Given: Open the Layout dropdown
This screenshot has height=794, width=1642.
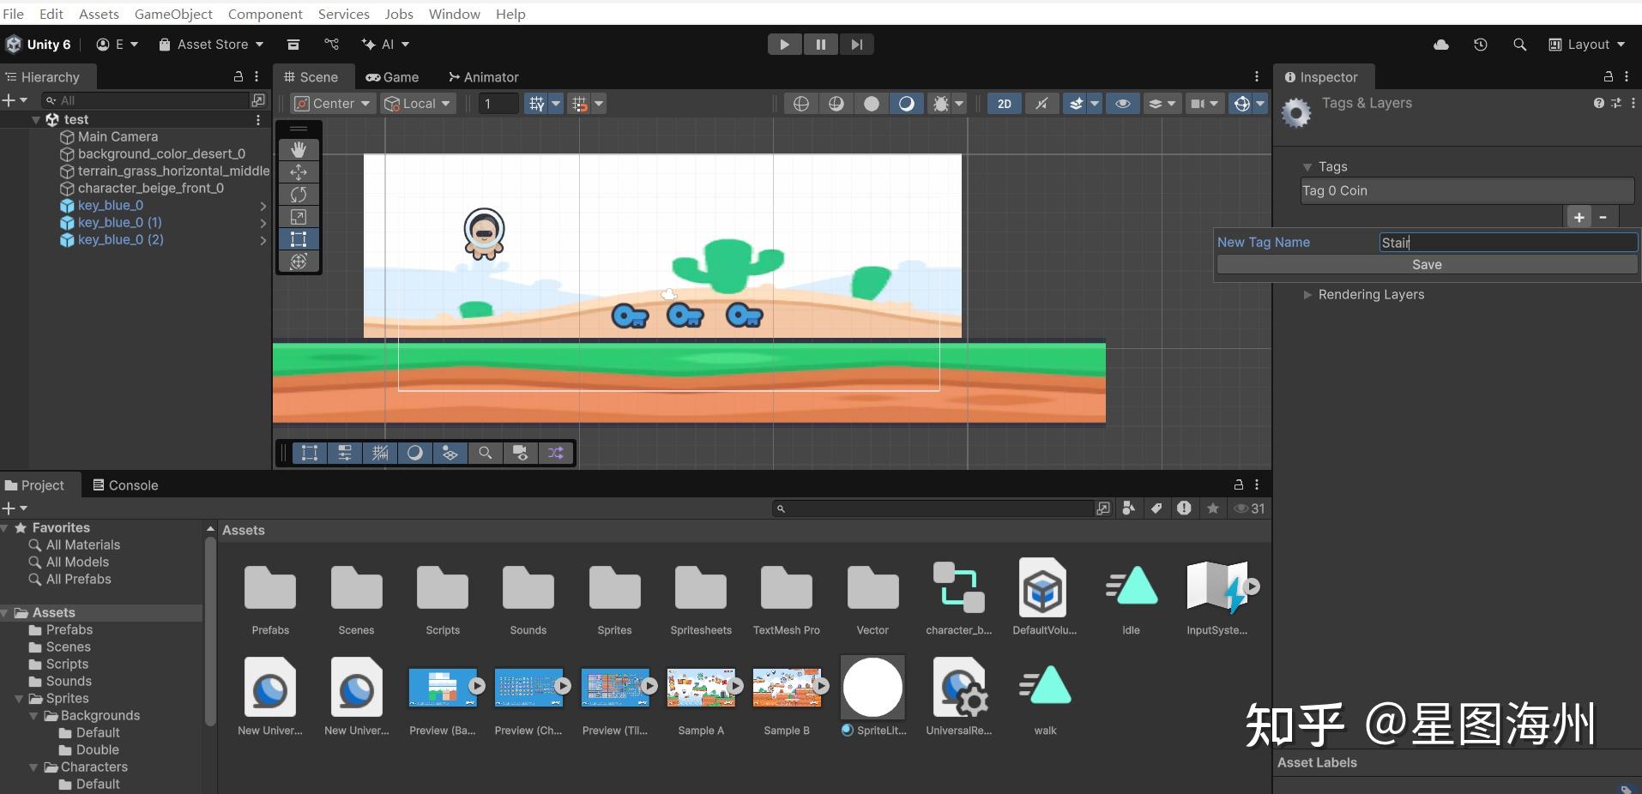Looking at the screenshot, I should [x=1587, y=45].
